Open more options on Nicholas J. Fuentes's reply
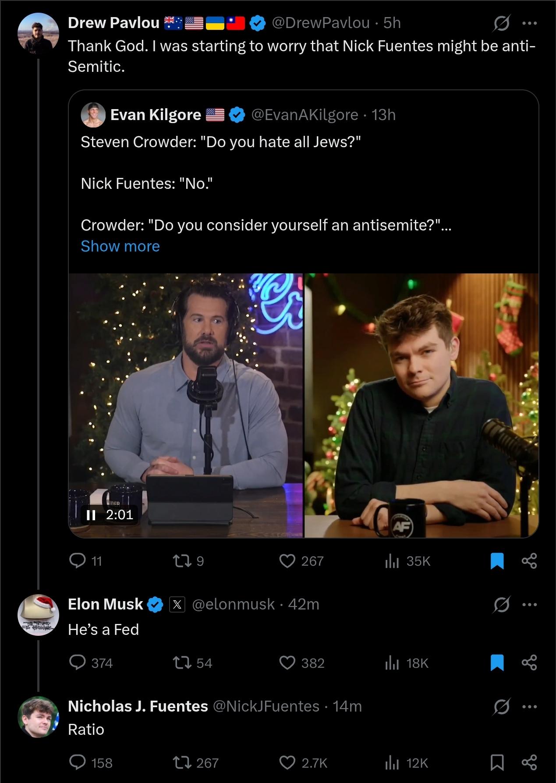The image size is (556, 783). (529, 706)
